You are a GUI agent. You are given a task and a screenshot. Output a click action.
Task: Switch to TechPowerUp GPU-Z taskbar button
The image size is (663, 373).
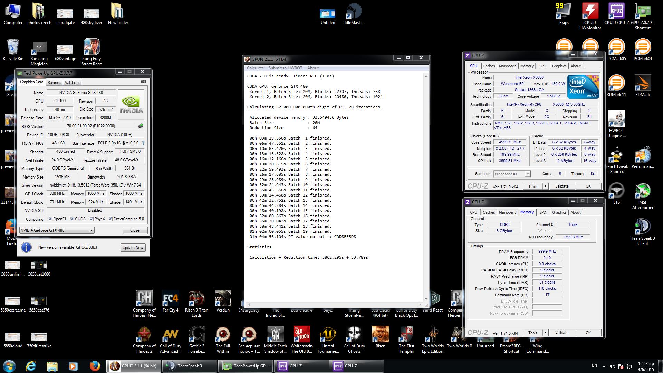tap(246, 366)
